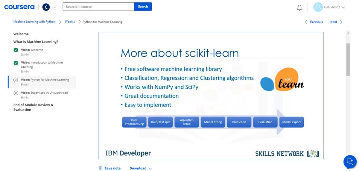
Task: Expand the course switcher chevron beside C badge
Action: click(x=54, y=7)
